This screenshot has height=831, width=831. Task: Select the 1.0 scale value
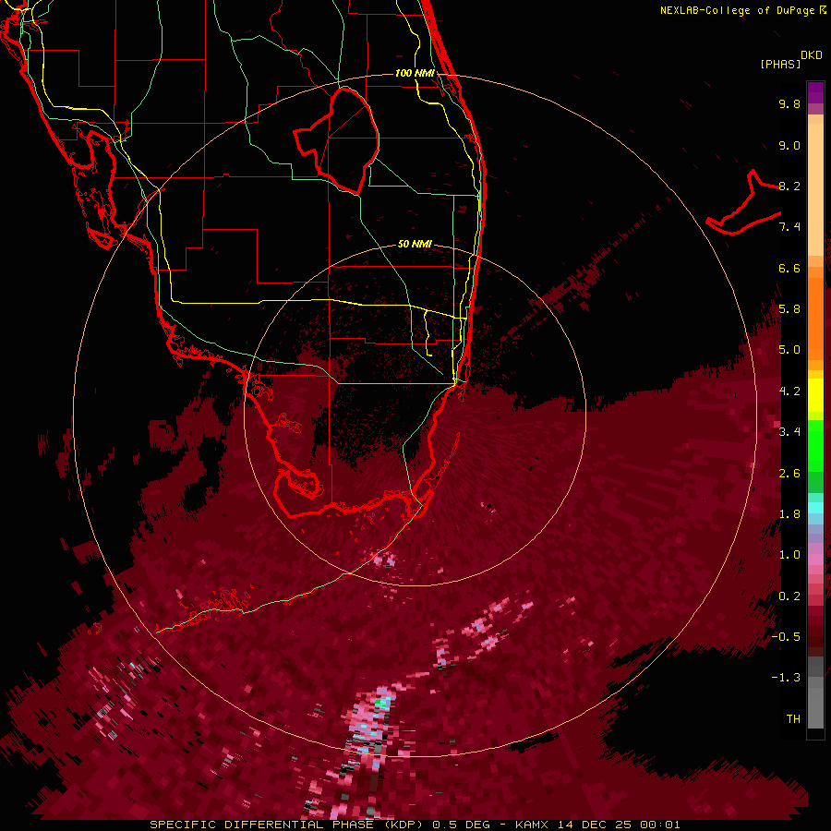tap(789, 555)
